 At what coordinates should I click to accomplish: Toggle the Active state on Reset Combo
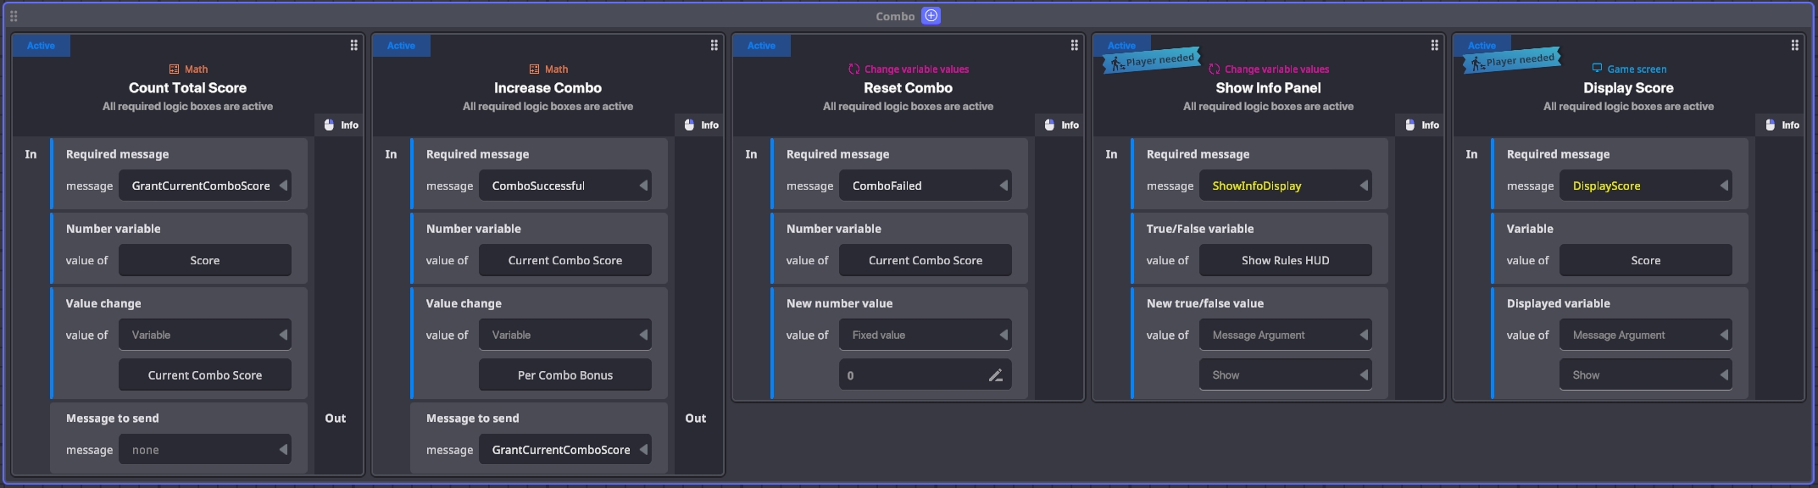pos(761,46)
